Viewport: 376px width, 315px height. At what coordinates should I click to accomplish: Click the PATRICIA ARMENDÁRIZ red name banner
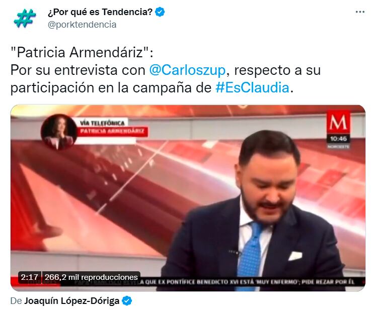pyautogui.click(x=112, y=131)
